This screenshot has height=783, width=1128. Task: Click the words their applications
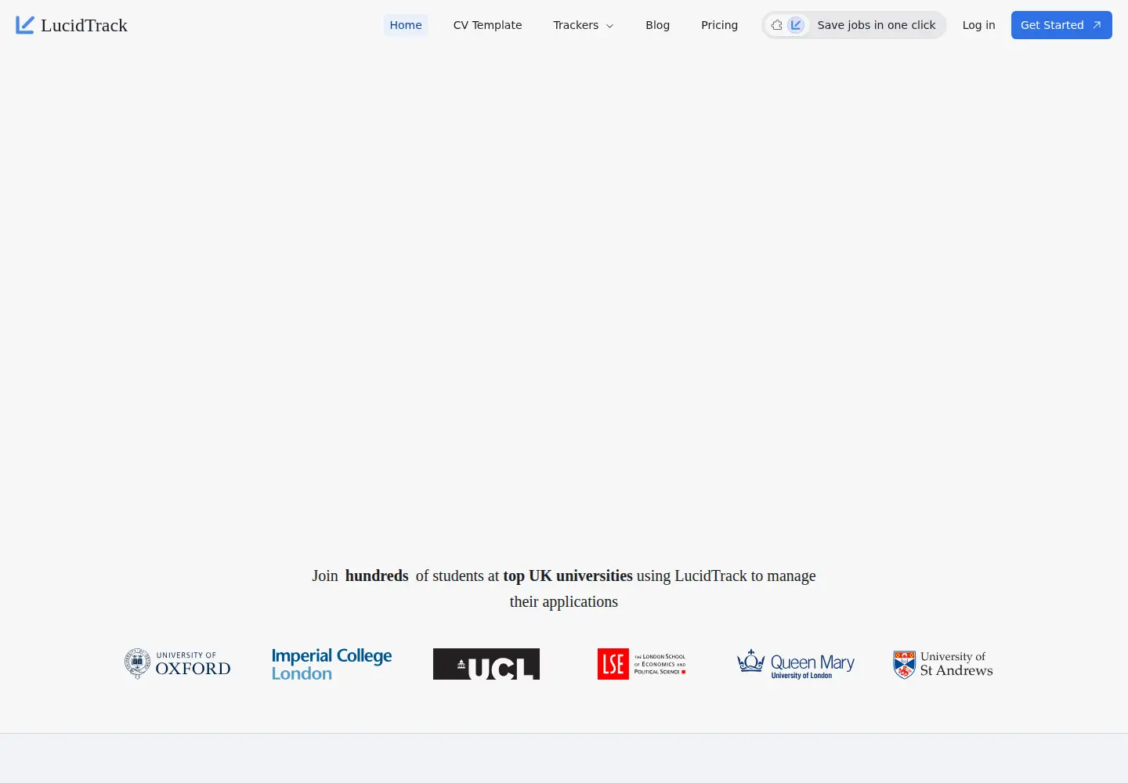pos(564,601)
